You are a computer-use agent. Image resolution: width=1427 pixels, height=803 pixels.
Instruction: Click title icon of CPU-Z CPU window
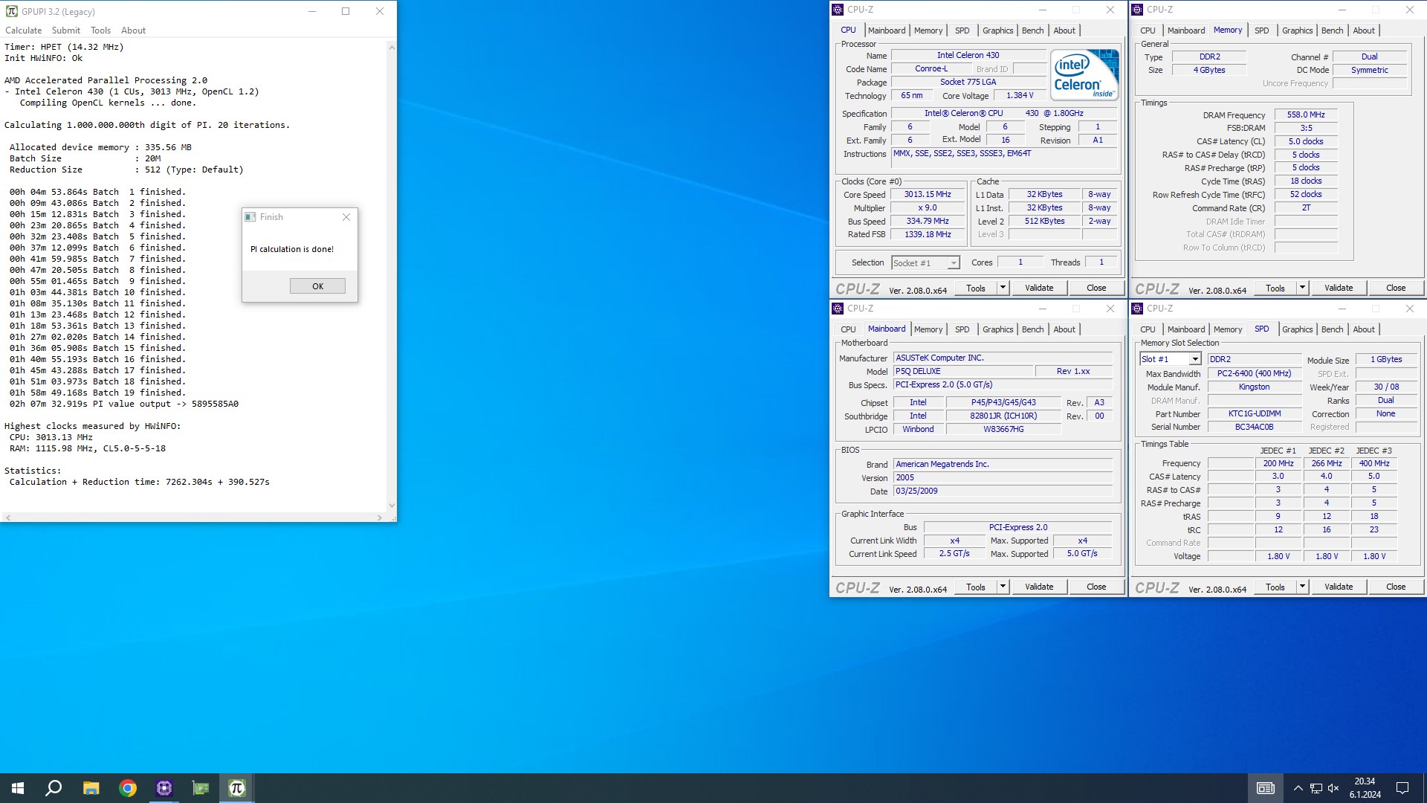[838, 10]
